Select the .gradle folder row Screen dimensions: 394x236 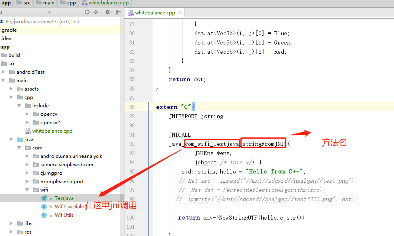pos(62,30)
